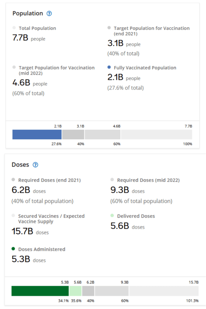Click the 7.7B total population bar segment
Viewport: 206px width, 309px height.
(156, 135)
